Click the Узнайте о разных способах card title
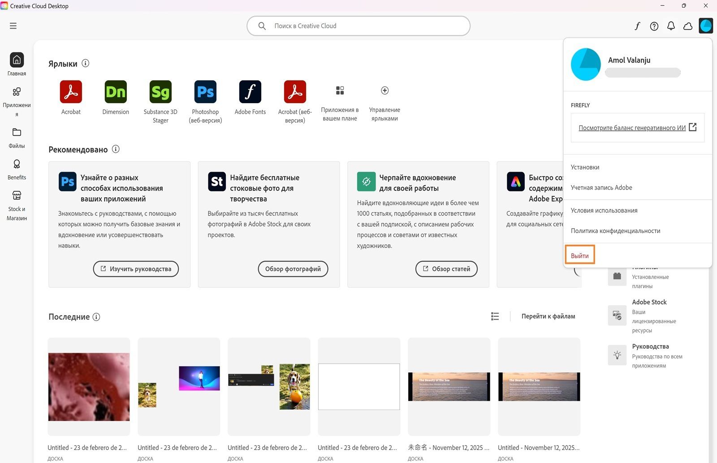 pyautogui.click(x=121, y=188)
